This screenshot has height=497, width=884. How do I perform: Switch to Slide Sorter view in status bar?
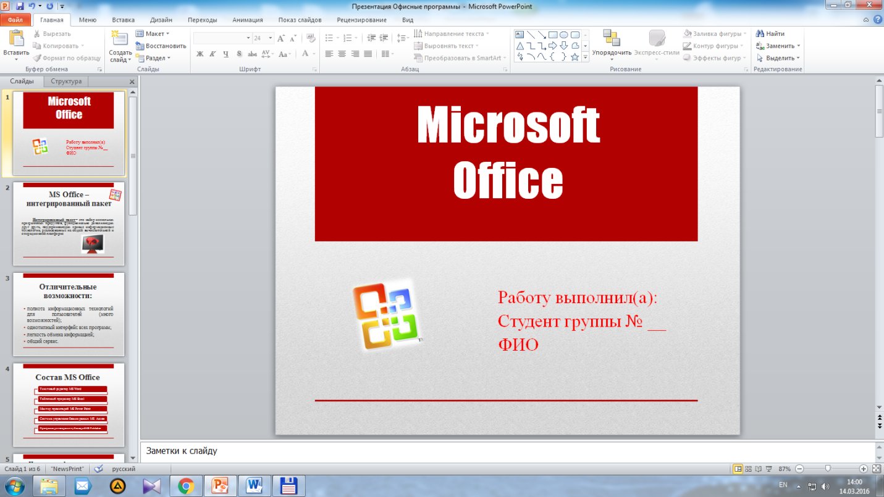(x=748, y=469)
